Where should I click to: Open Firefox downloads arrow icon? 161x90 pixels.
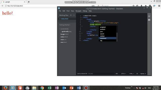tap(141, 6)
